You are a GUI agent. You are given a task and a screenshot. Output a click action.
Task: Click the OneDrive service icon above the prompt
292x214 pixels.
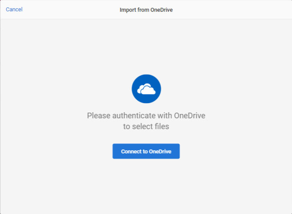(x=146, y=89)
